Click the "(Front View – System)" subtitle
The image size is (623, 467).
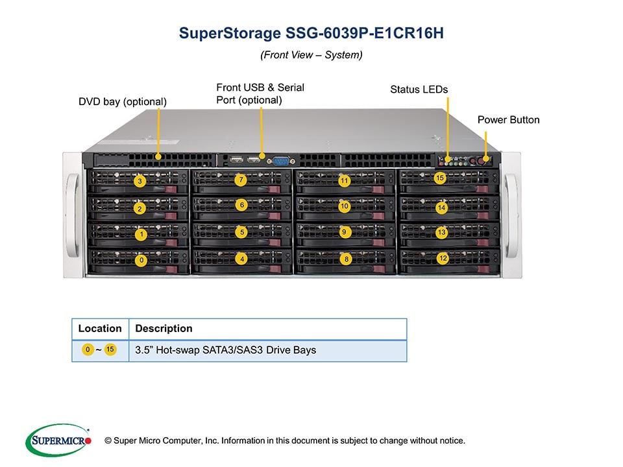[x=311, y=55]
